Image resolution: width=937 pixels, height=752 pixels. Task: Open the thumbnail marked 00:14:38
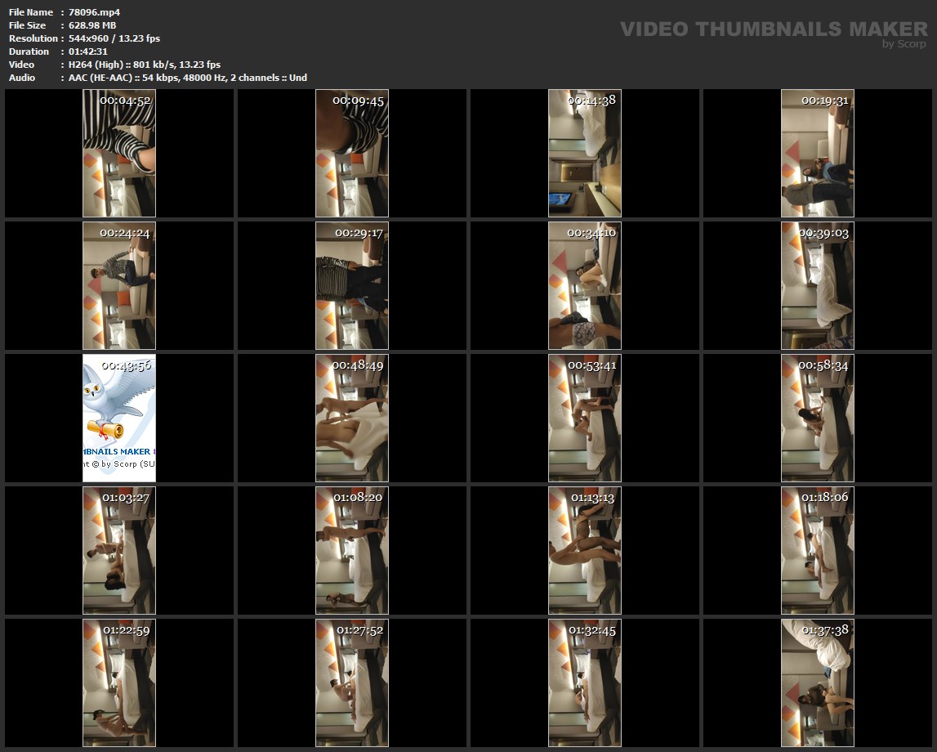click(584, 154)
